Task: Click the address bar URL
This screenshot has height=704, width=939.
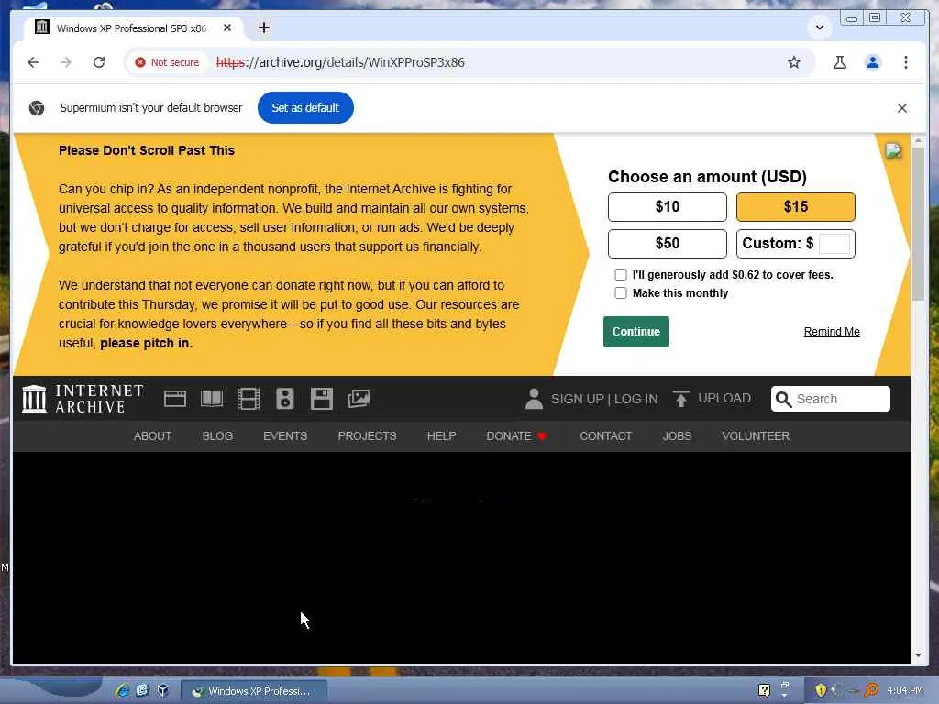Action: 340,62
